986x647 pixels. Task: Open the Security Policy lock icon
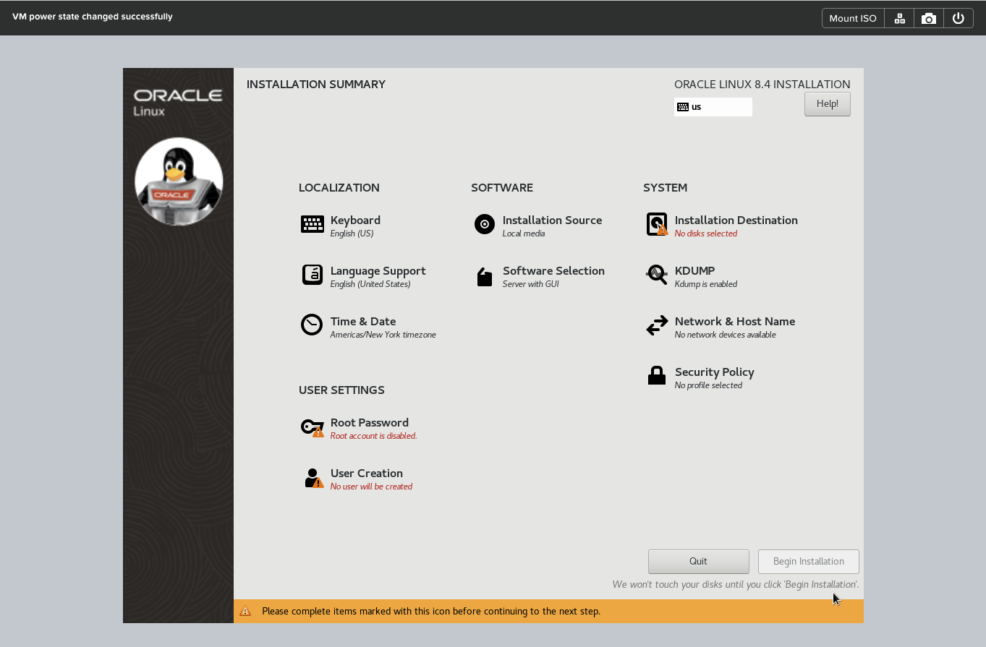coord(657,375)
